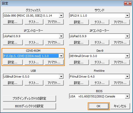Viewport: 133px width, 113px height.
Task: Open CDVD-ROM 設定... button
Action: (x=13, y=62)
